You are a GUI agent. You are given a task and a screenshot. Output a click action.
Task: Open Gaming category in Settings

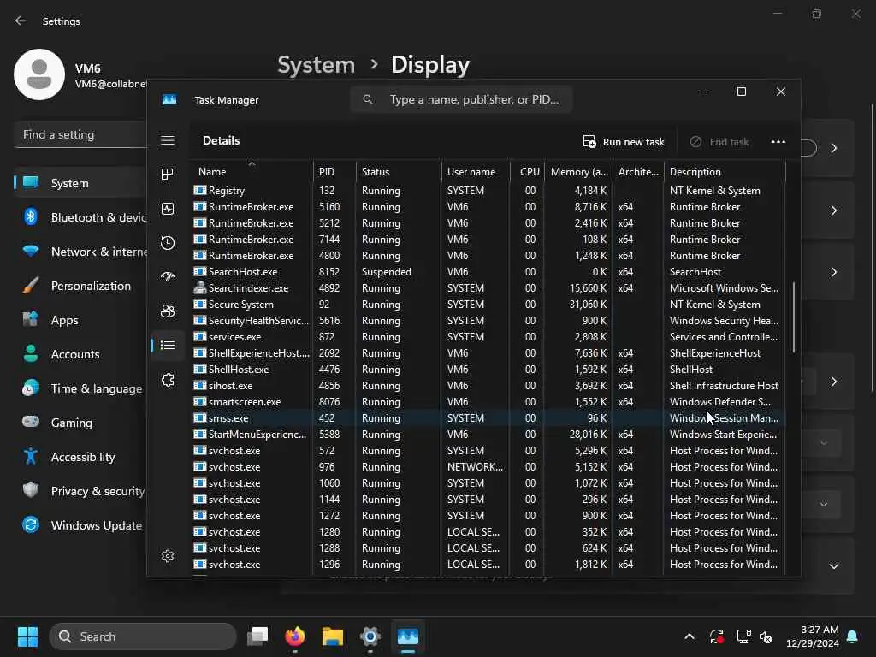tap(81, 423)
